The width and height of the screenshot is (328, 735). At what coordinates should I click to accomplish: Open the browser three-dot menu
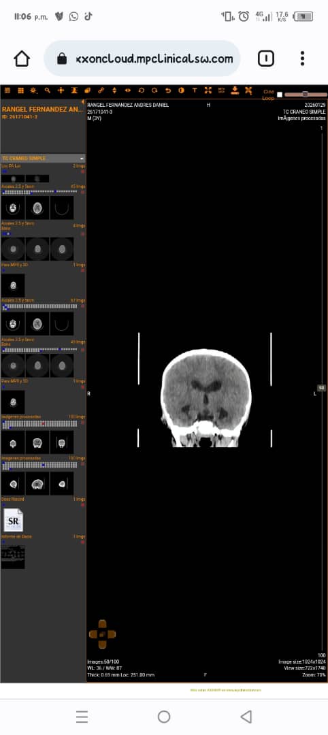pos(302,59)
